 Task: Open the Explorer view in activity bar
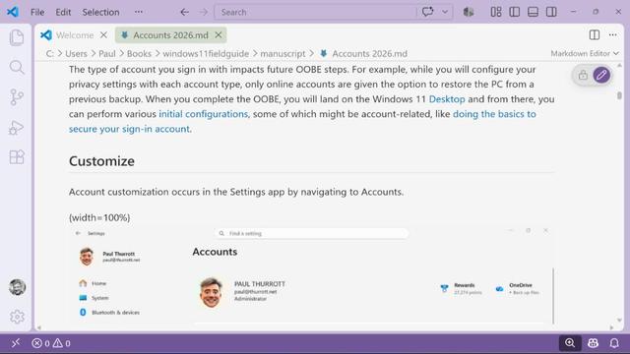coord(17,37)
